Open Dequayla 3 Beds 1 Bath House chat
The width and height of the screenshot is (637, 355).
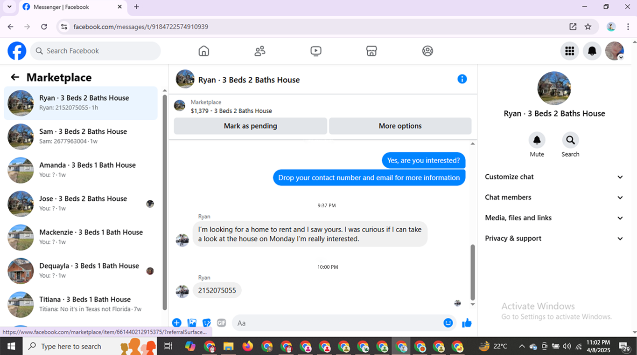81,271
